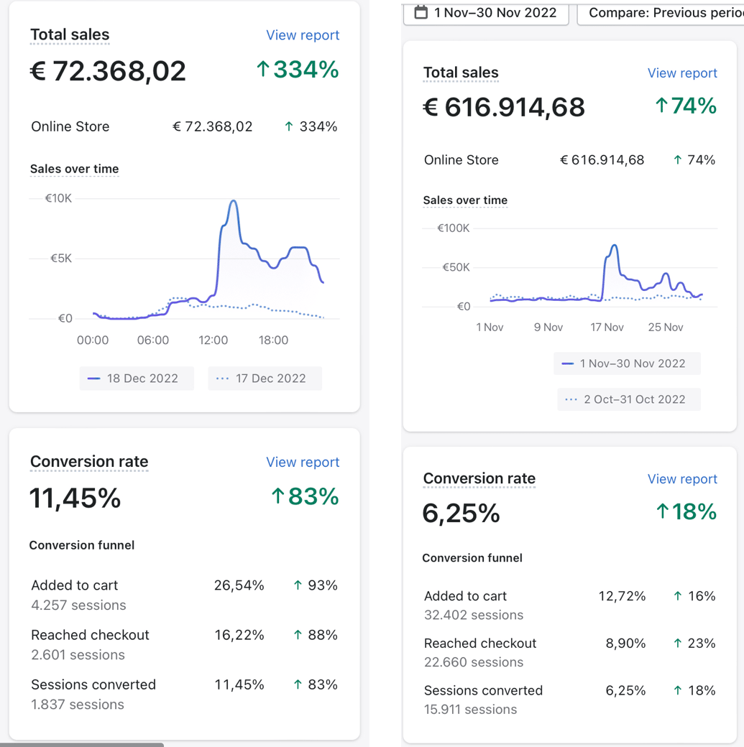The height and width of the screenshot is (747, 744).
Task: Click the green arrow next to 74% headline
Action: click(x=661, y=106)
